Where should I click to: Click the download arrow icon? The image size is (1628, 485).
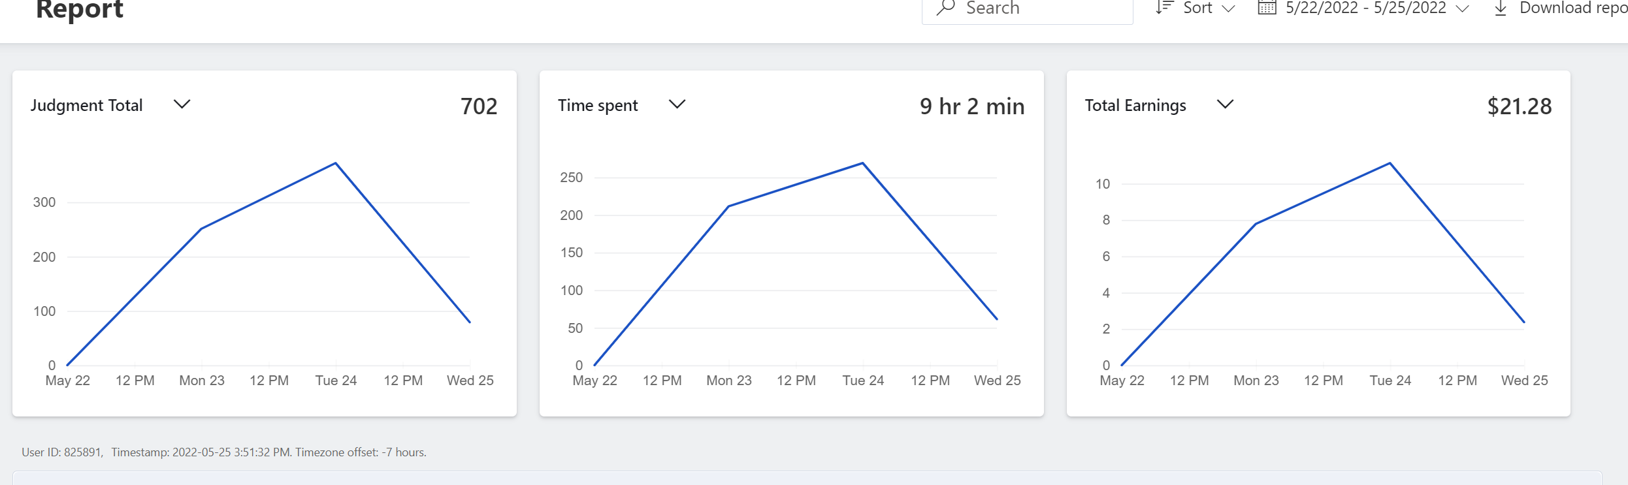click(x=1501, y=8)
